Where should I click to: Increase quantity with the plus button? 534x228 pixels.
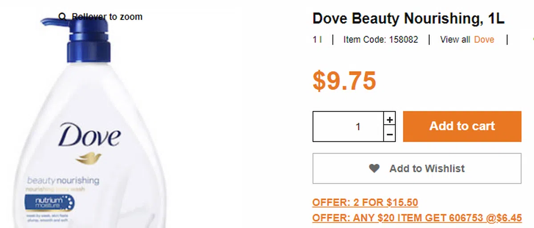click(389, 119)
